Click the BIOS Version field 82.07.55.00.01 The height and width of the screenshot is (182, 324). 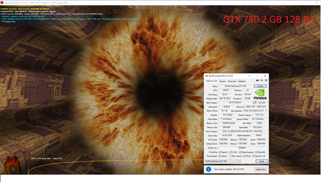235,103
